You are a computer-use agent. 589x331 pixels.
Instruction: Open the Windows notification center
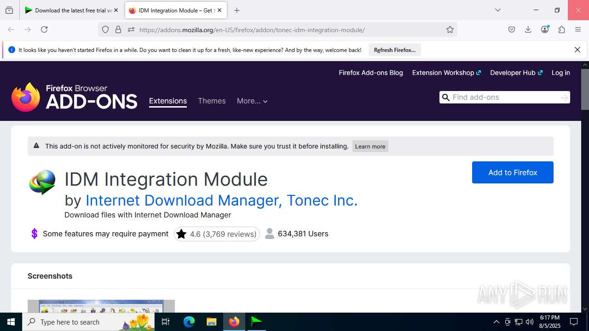[574, 322]
